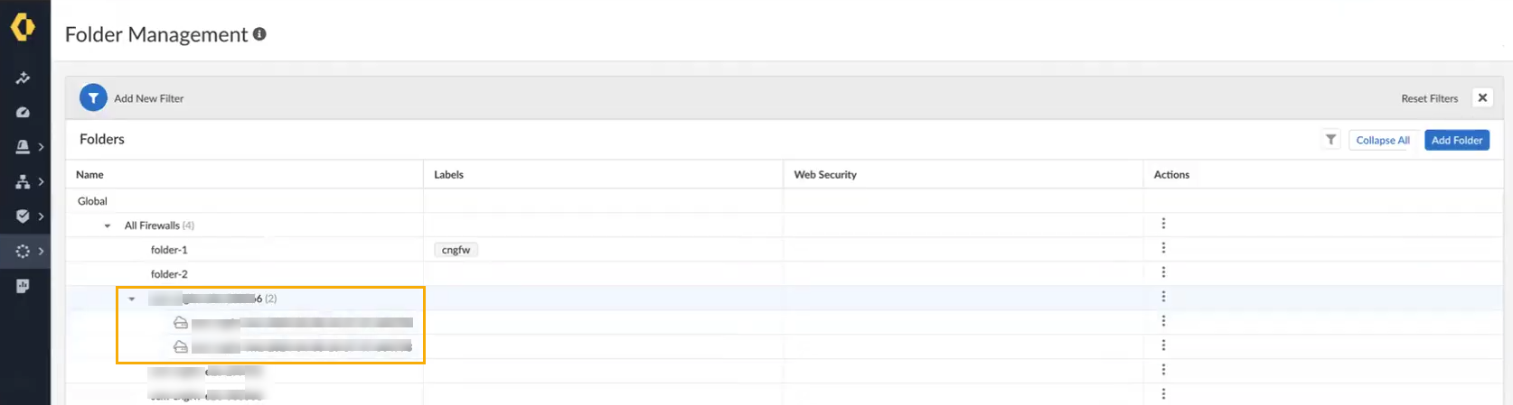Viewport: 1513px width, 405px height.
Task: Open the actions menu for folder-2
Action: click(1163, 272)
